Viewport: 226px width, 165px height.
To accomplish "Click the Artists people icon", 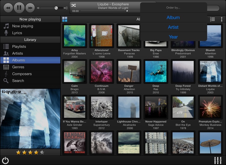I will pyautogui.click(x=6, y=53).
